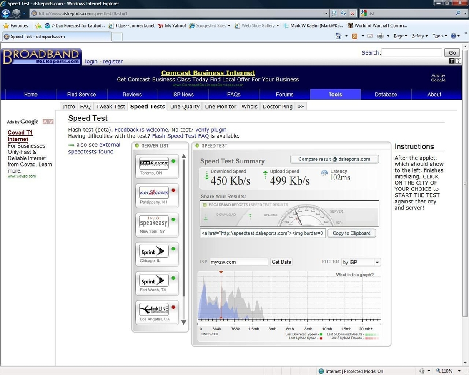Click the browser Forward arrow button

pos(16,13)
